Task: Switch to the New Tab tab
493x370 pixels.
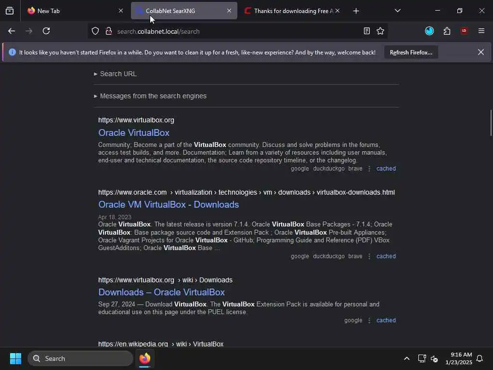Action: tap(75, 11)
